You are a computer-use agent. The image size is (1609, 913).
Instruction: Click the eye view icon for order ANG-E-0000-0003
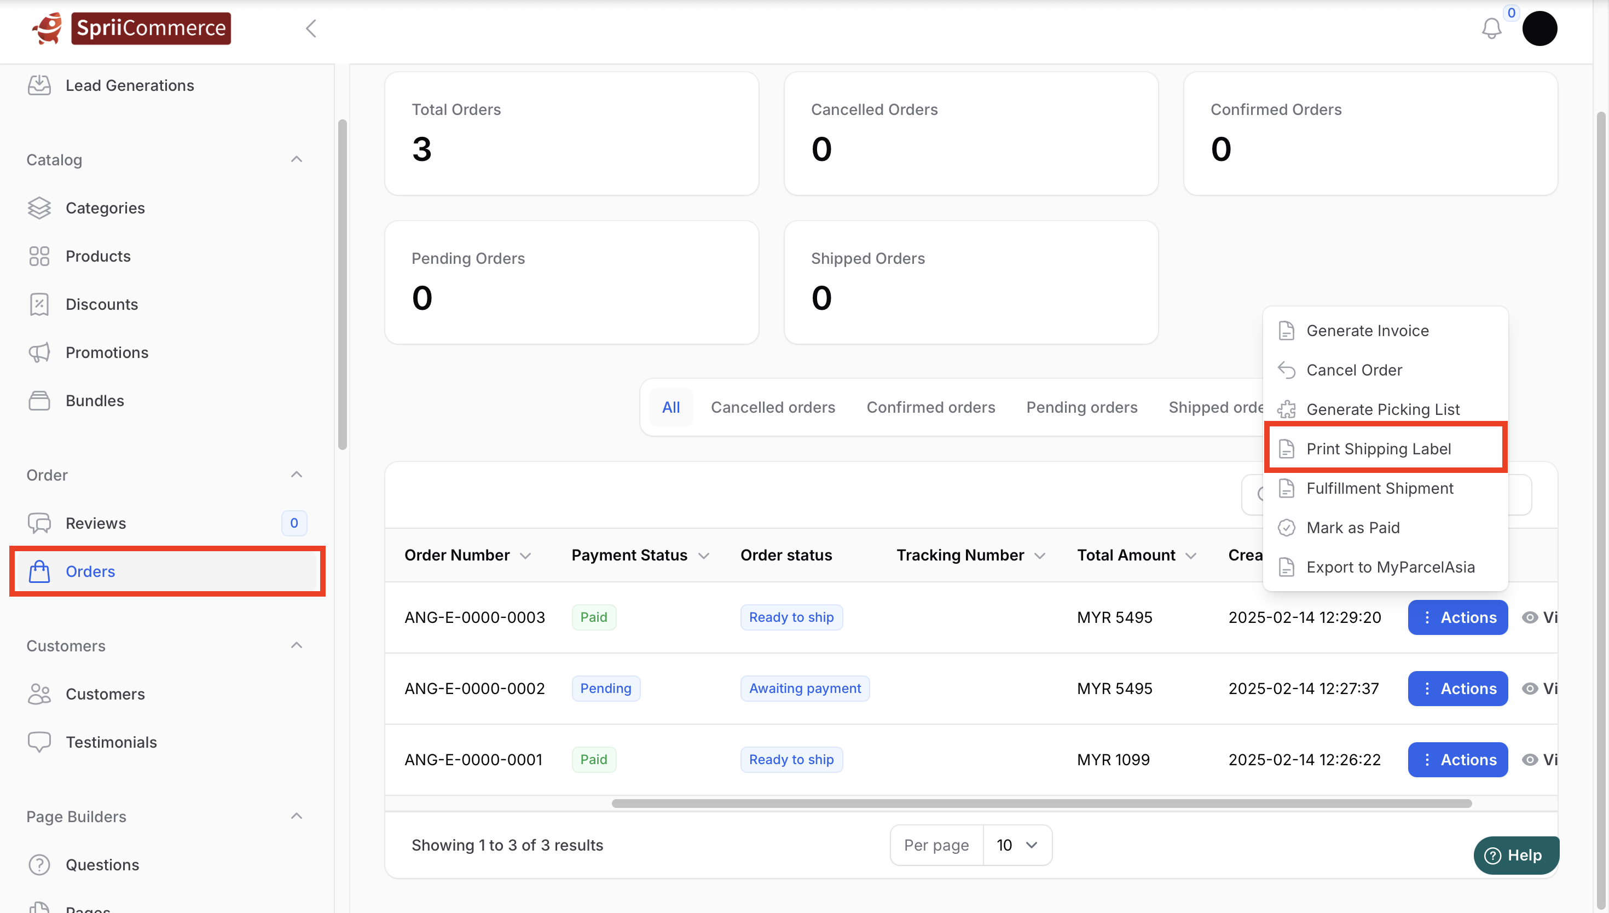(1530, 617)
